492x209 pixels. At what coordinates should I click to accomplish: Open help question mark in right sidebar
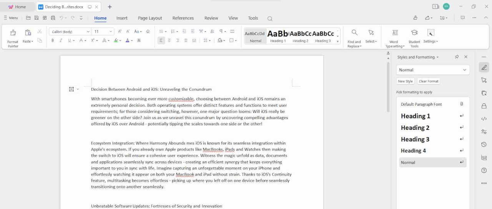click(x=484, y=170)
